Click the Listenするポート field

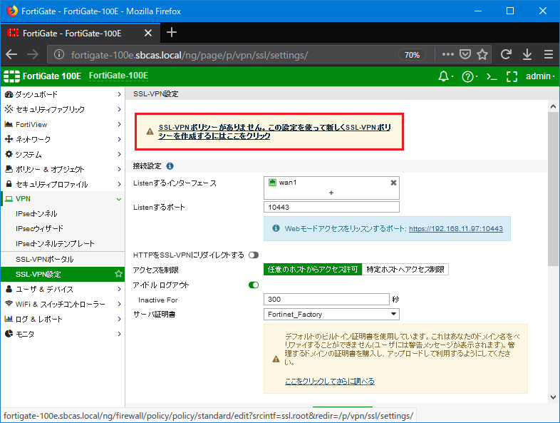331,207
